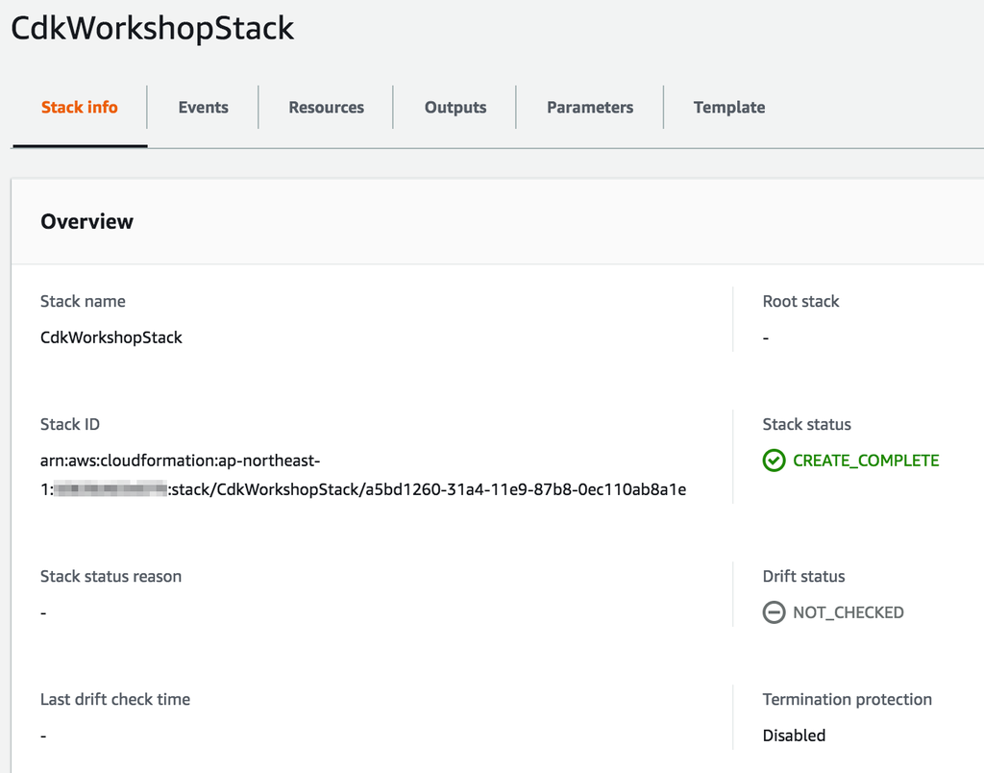
Task: Click the Drift status label
Action: click(x=804, y=577)
